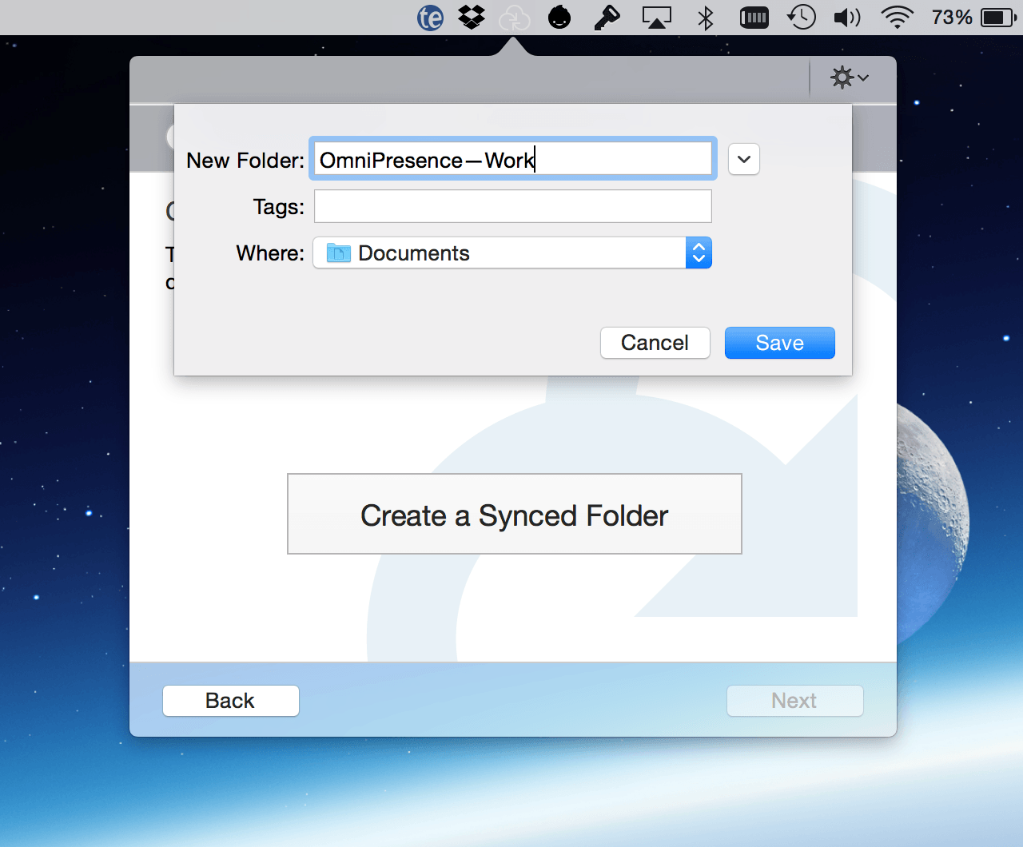1023x847 pixels.
Task: Expand the save dialog with chevron button
Action: pos(743,159)
